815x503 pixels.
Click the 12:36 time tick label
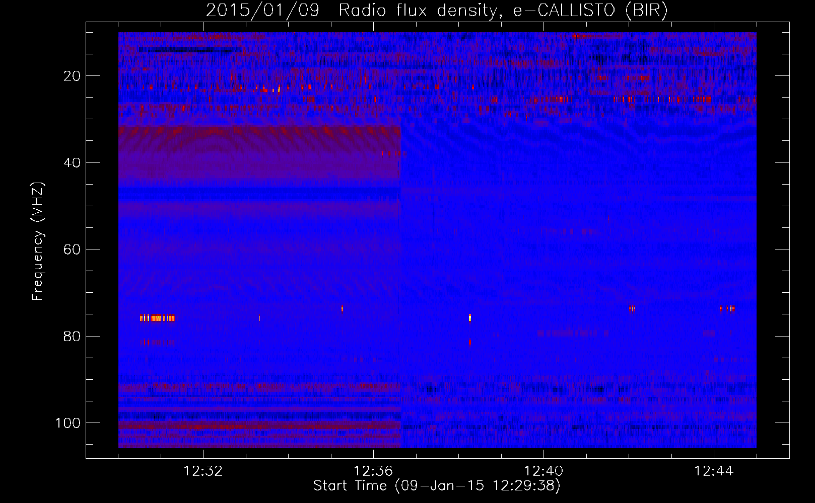373,471
